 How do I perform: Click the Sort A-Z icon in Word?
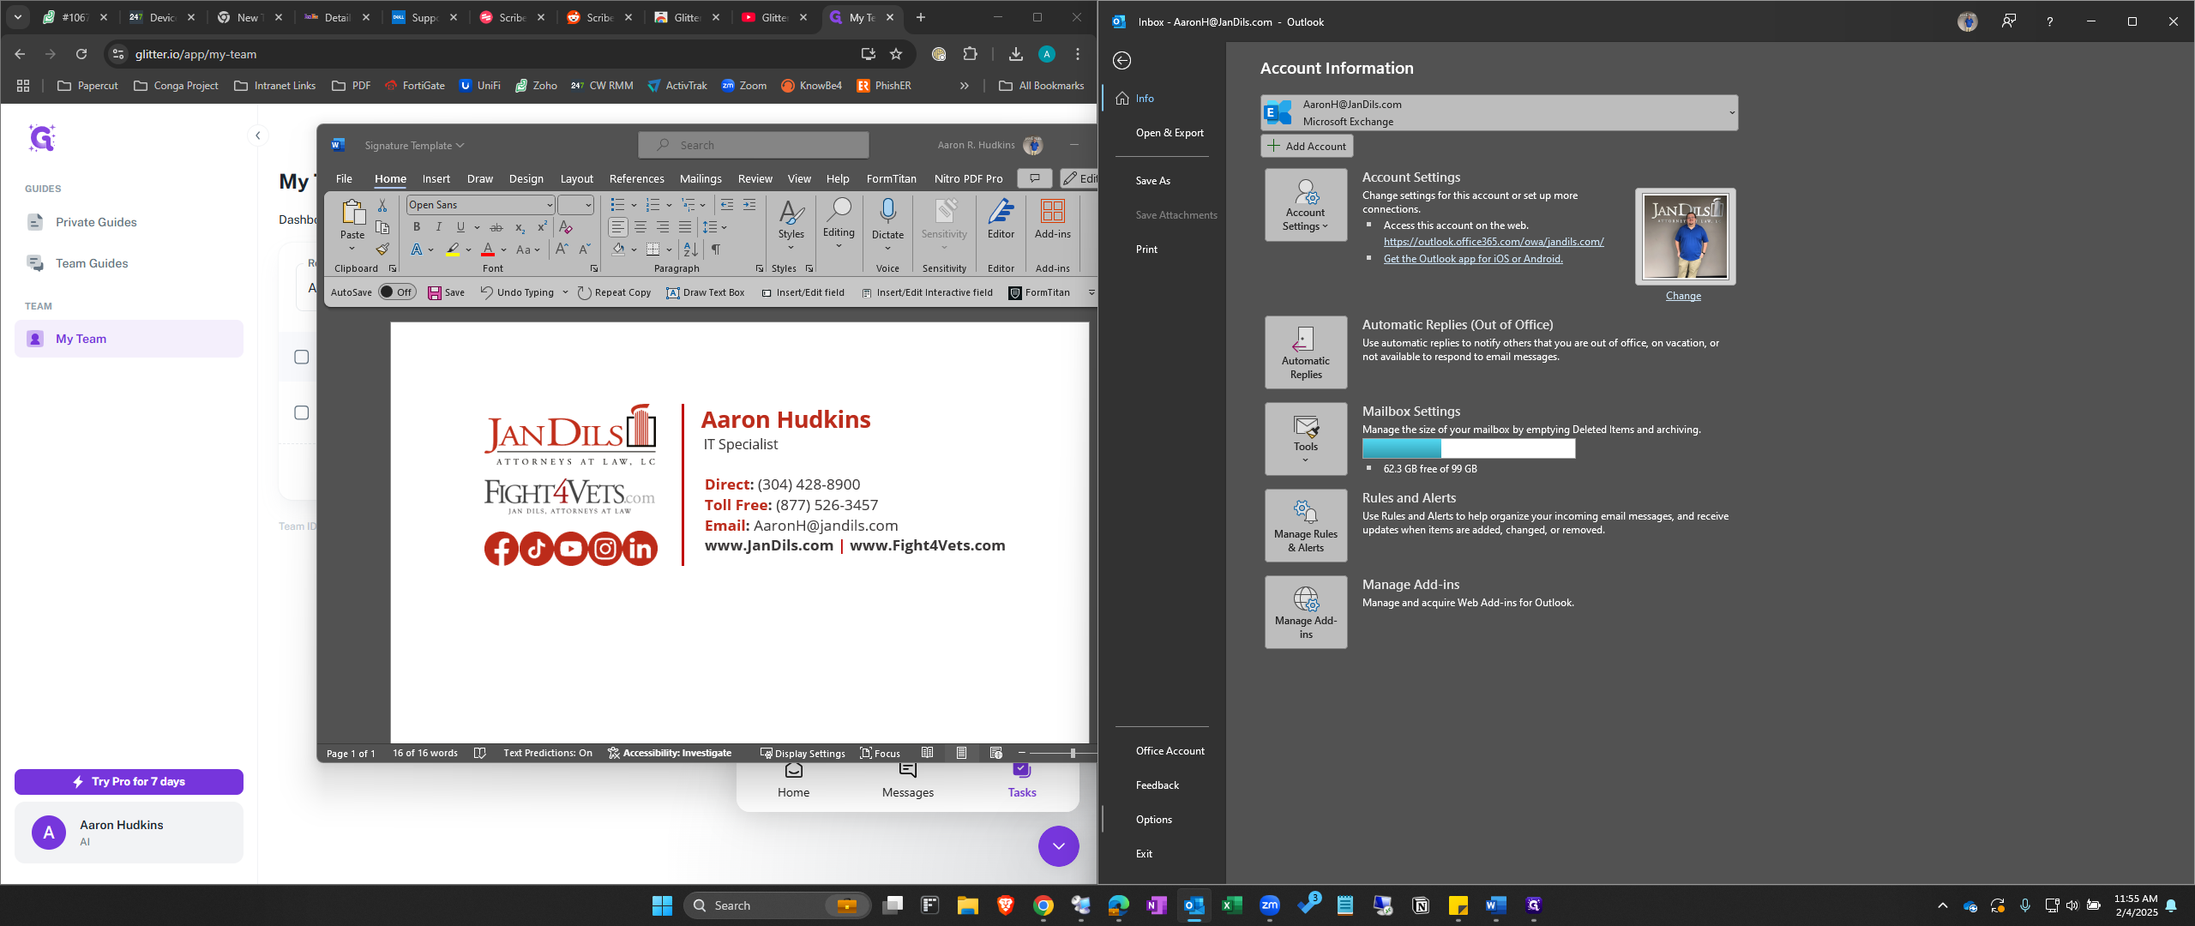[x=690, y=250]
